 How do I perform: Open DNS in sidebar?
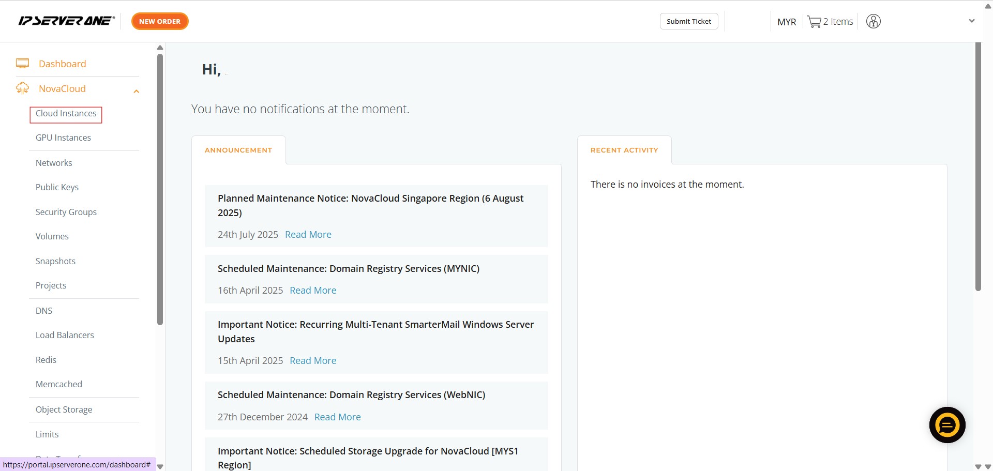[44, 311]
